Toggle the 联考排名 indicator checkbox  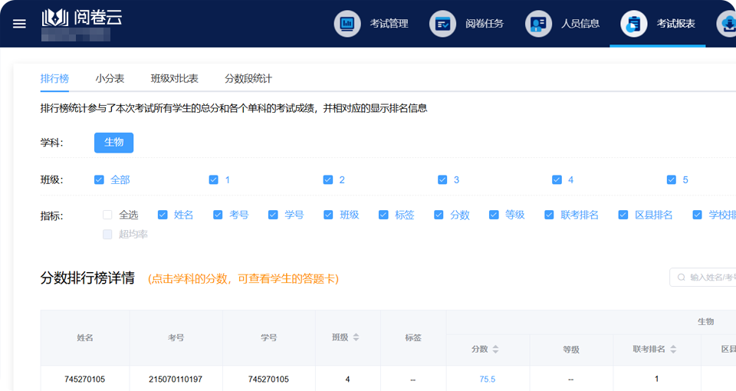(x=549, y=215)
